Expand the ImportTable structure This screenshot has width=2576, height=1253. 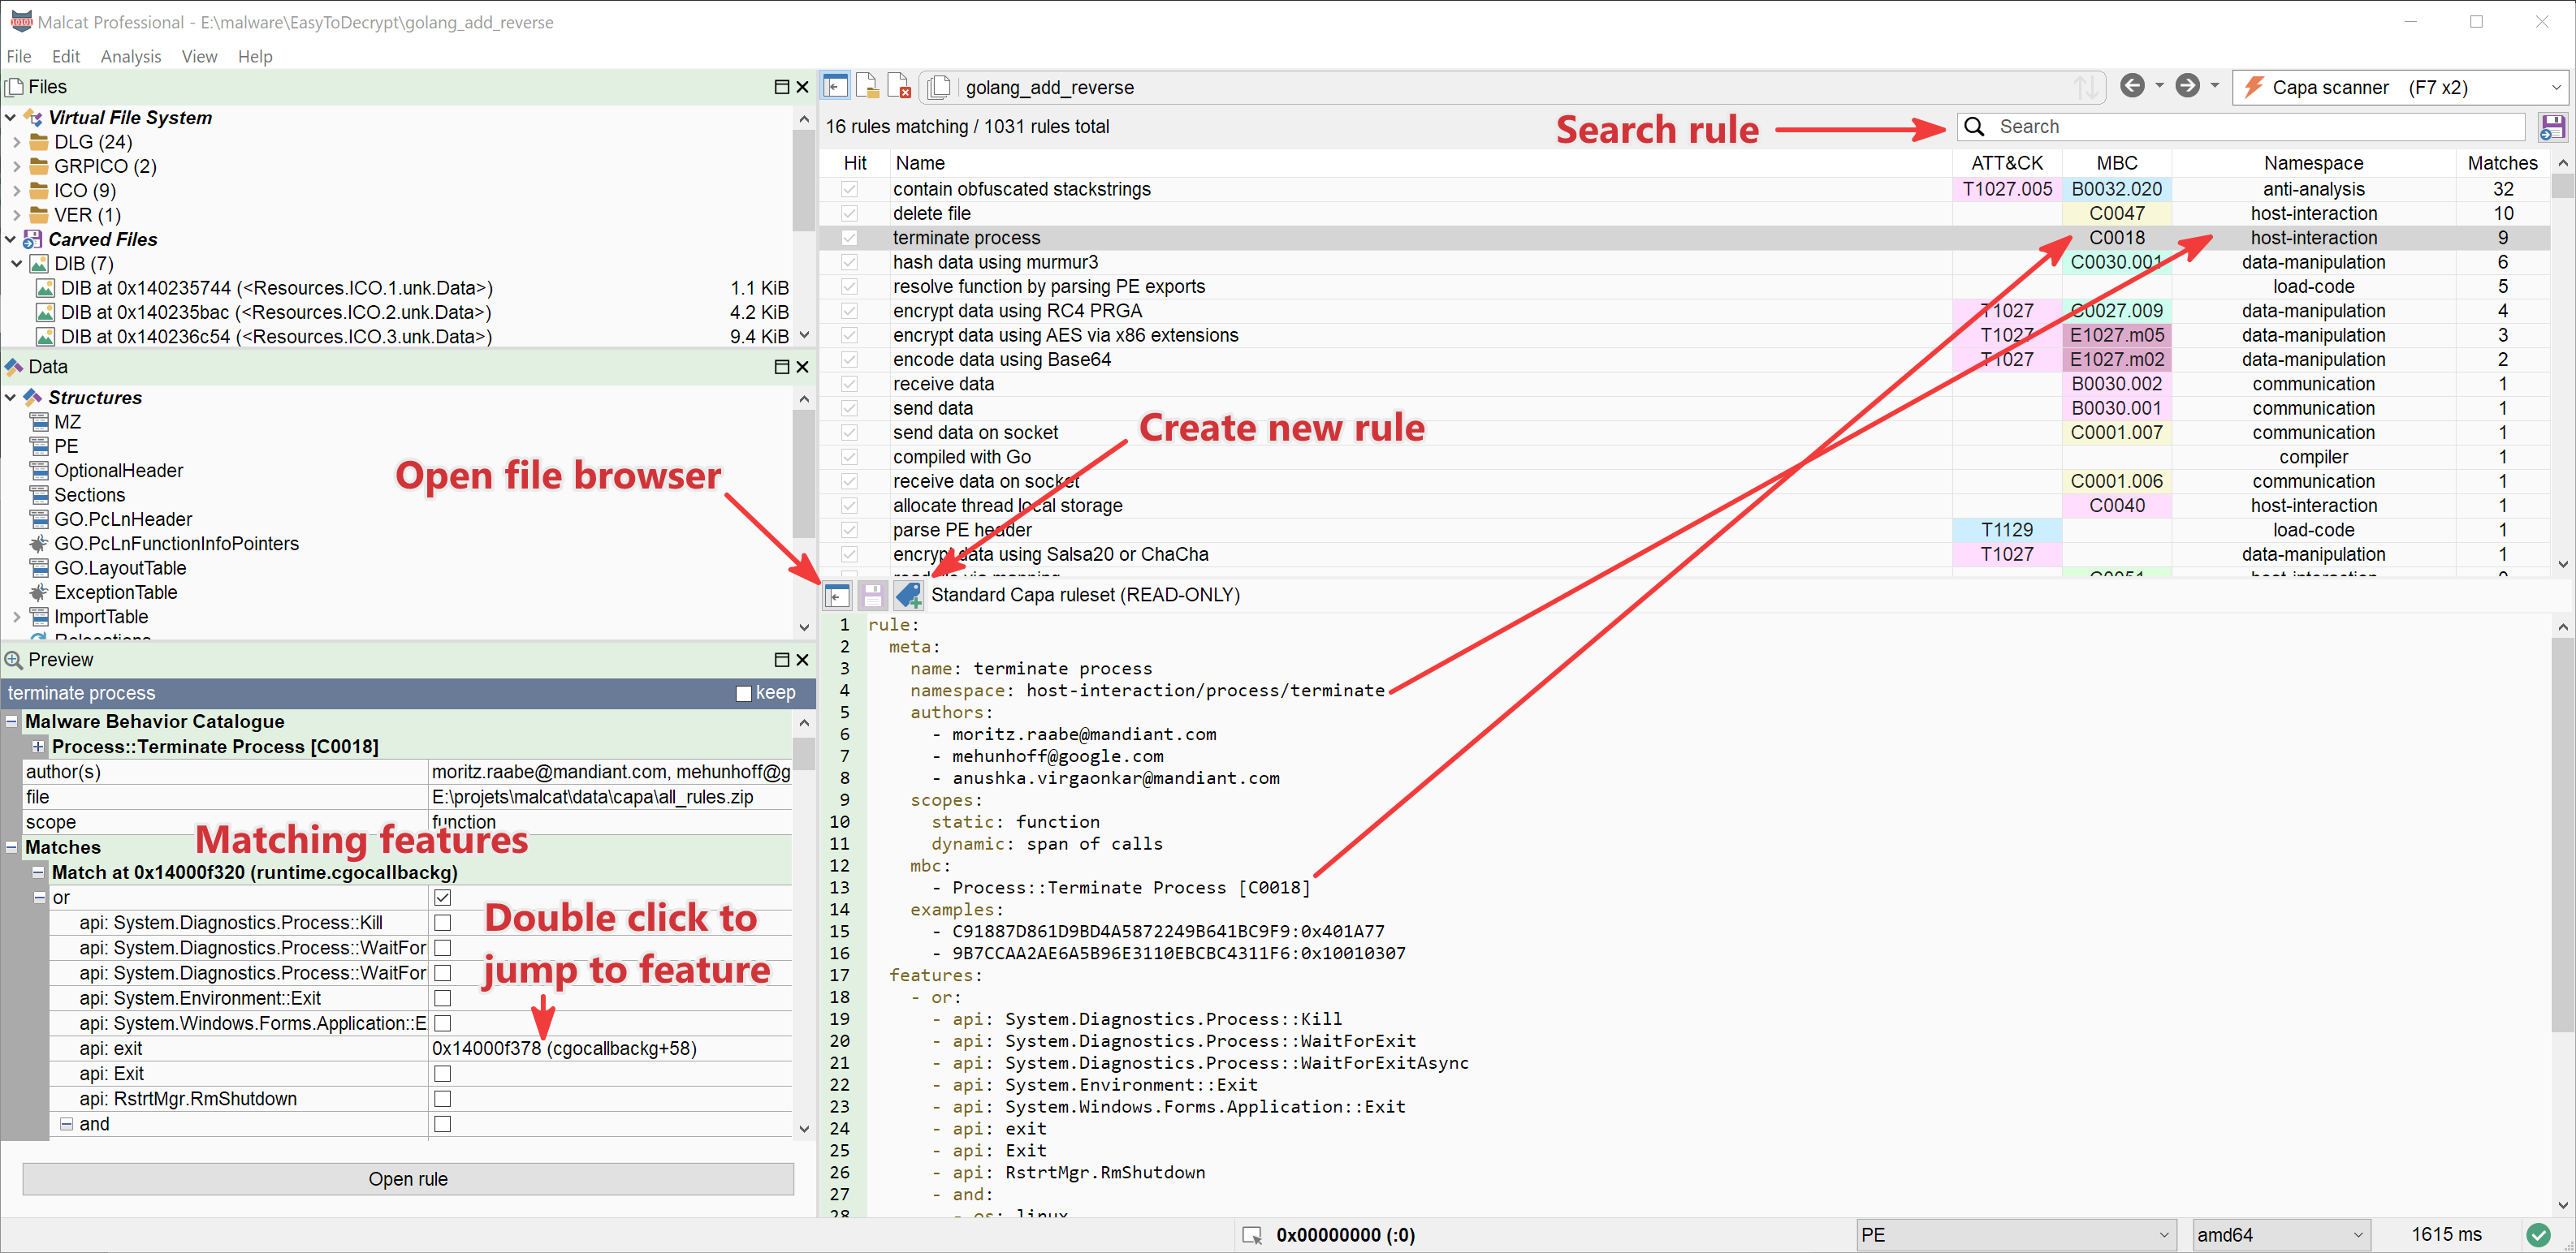(x=16, y=618)
